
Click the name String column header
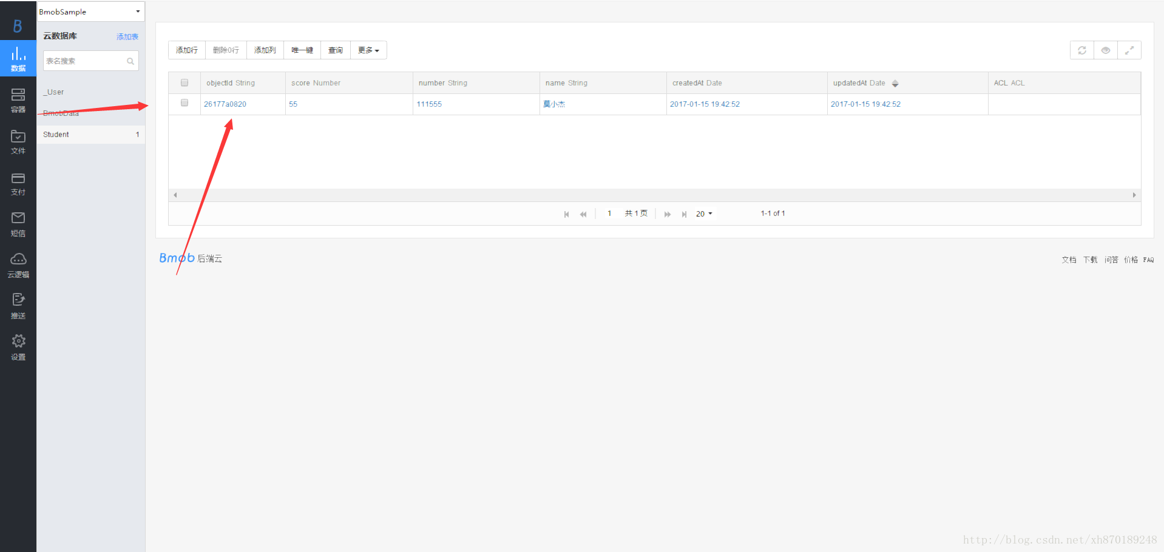[x=603, y=83]
